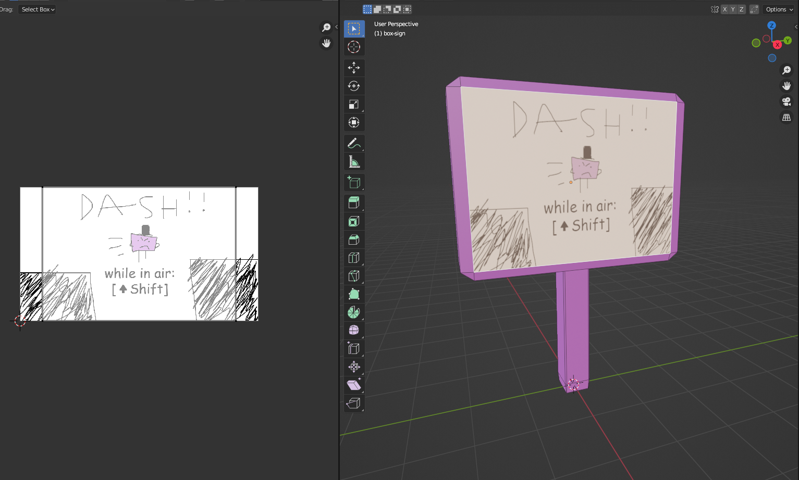Toggle the camera view icon
The width and height of the screenshot is (799, 480).
pyautogui.click(x=786, y=102)
